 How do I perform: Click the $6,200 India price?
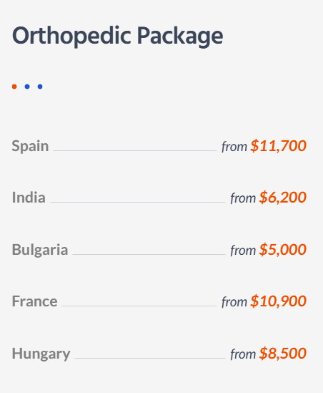click(283, 198)
